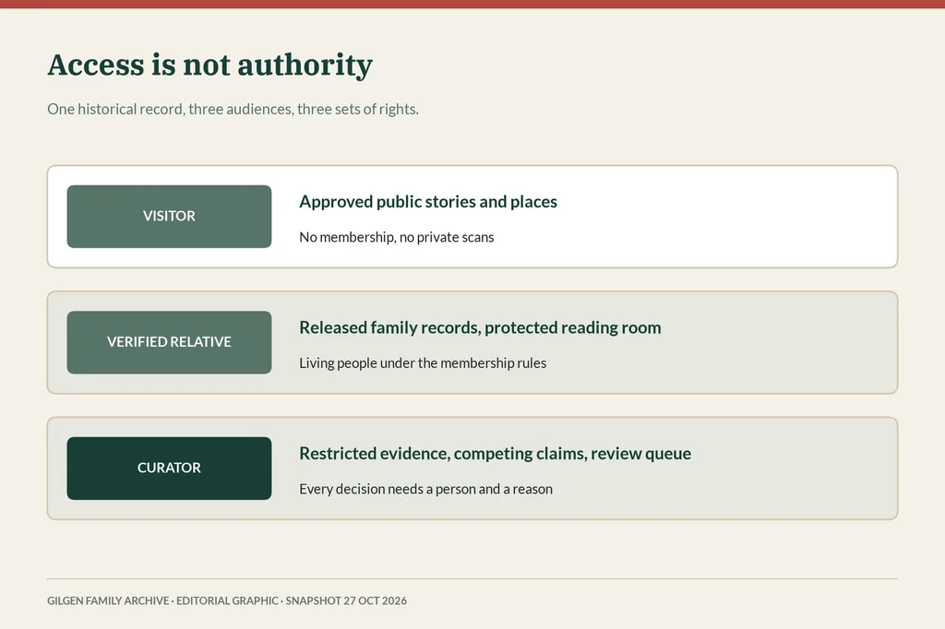Click the heading "Access is not authority"
Screen dimensions: 945x629
209,65
